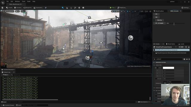Expand the Ambient Occlusion section
191x107 pixels.
click(x=154, y=88)
